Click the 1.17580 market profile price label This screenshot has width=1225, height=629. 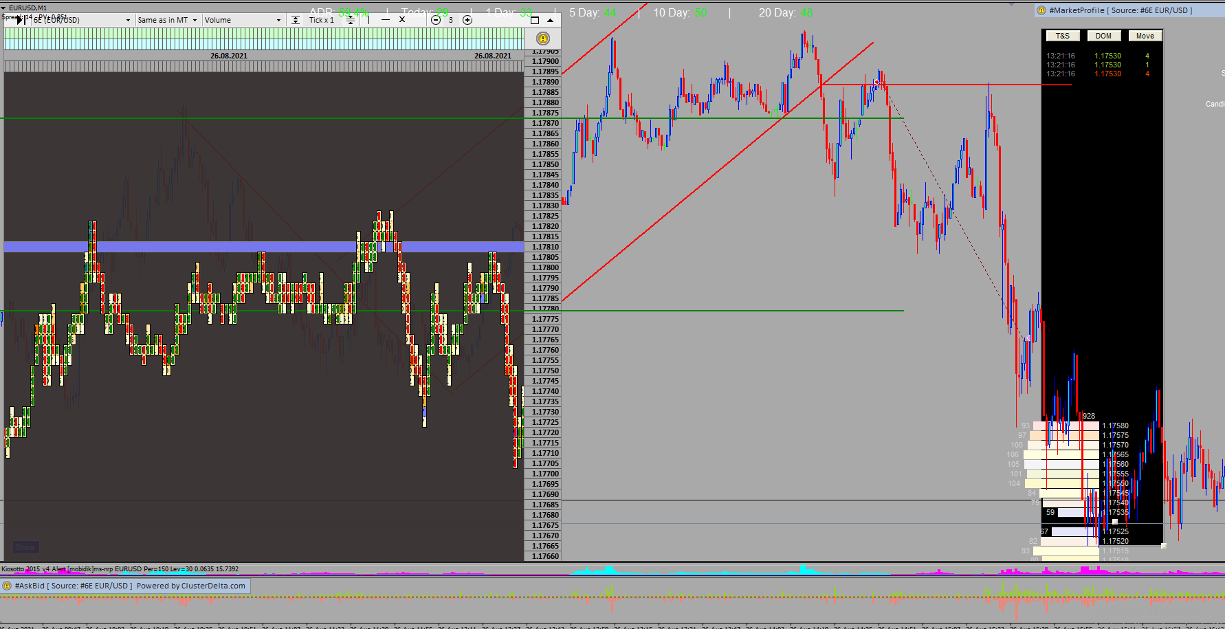click(1115, 426)
